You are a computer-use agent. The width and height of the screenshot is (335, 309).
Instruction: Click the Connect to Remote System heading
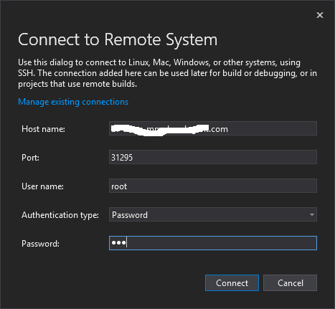118,39
